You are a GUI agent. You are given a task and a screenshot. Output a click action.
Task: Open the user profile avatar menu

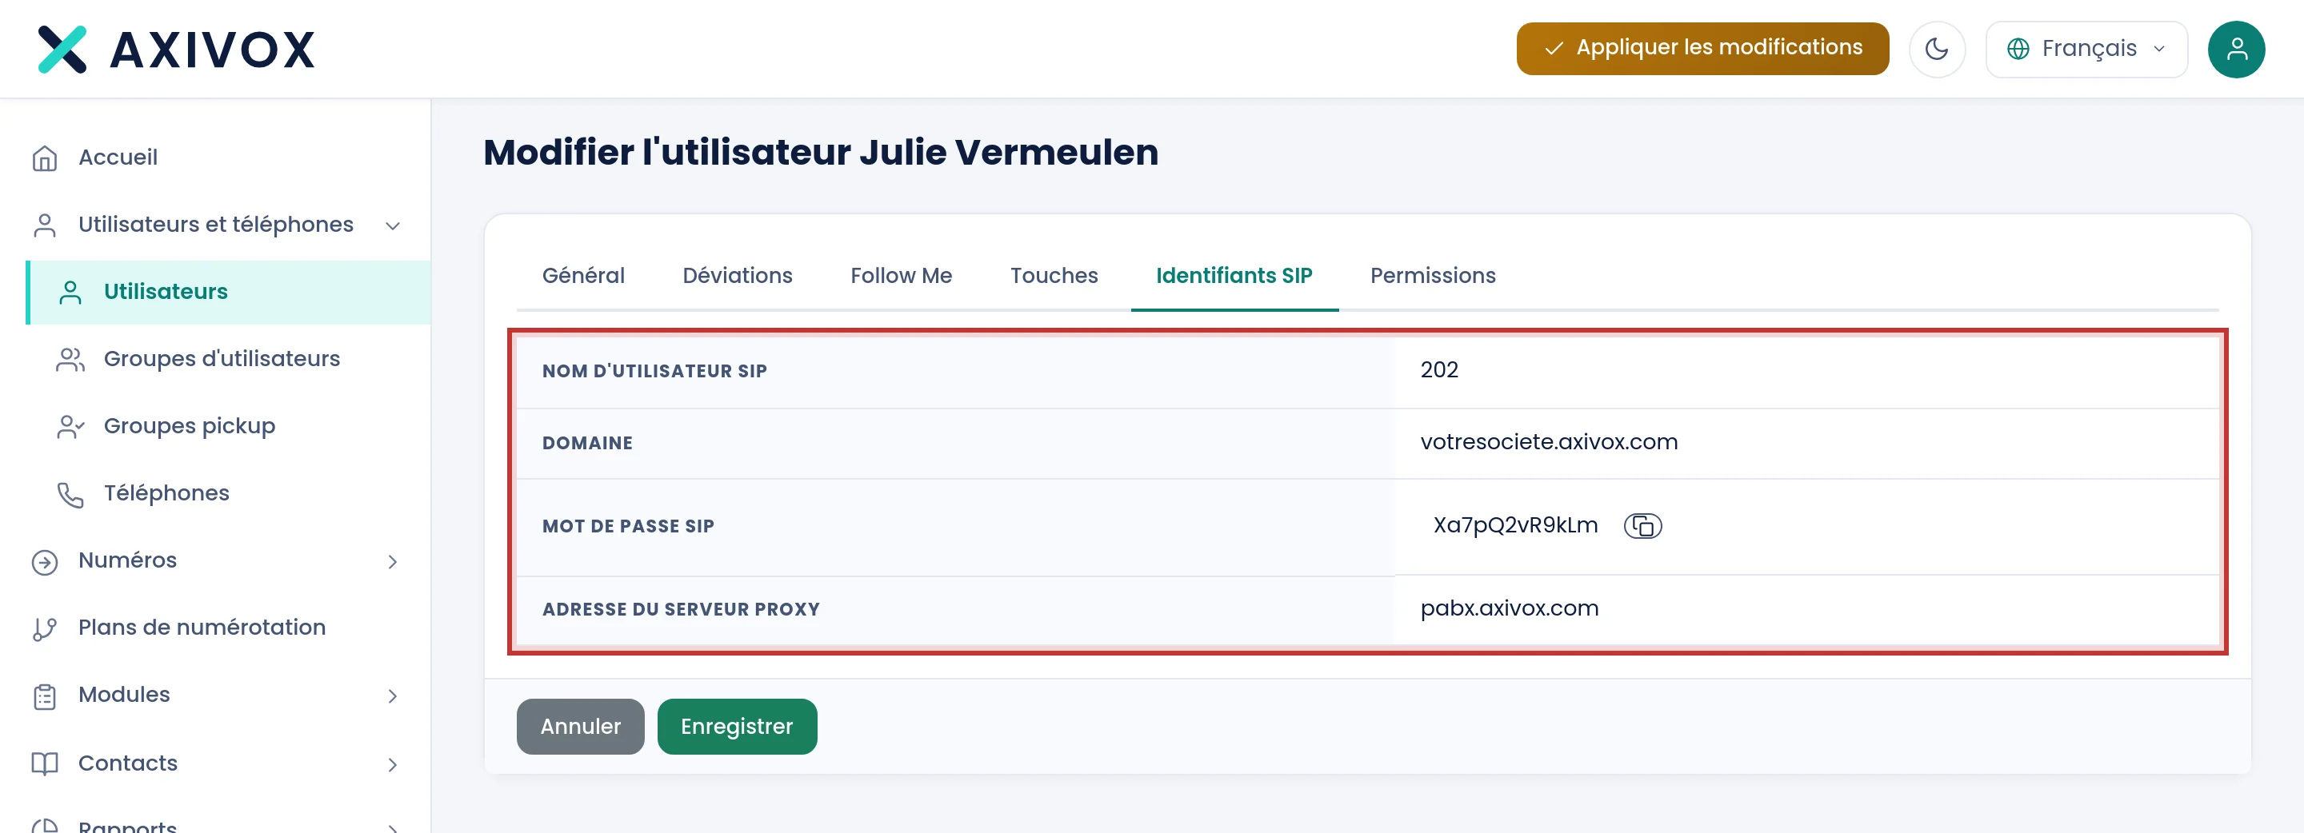click(2236, 49)
